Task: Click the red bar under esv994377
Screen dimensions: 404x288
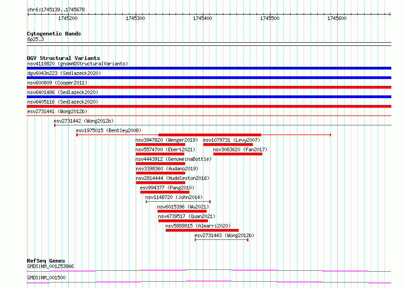Action: point(165,192)
